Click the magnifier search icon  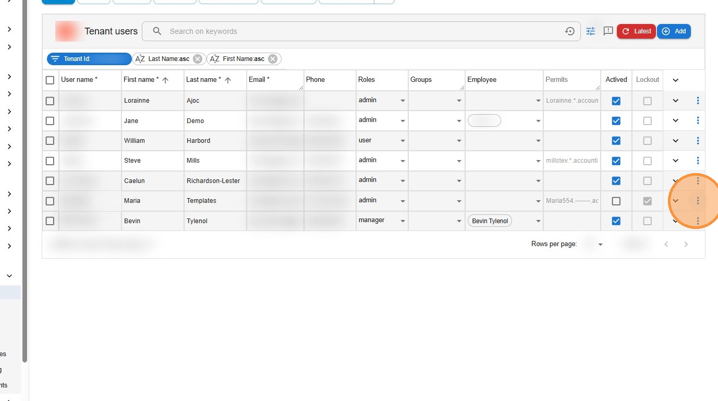pyautogui.click(x=157, y=31)
